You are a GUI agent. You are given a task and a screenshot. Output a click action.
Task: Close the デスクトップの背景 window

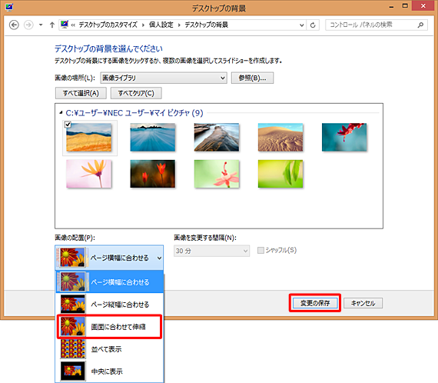423,6
